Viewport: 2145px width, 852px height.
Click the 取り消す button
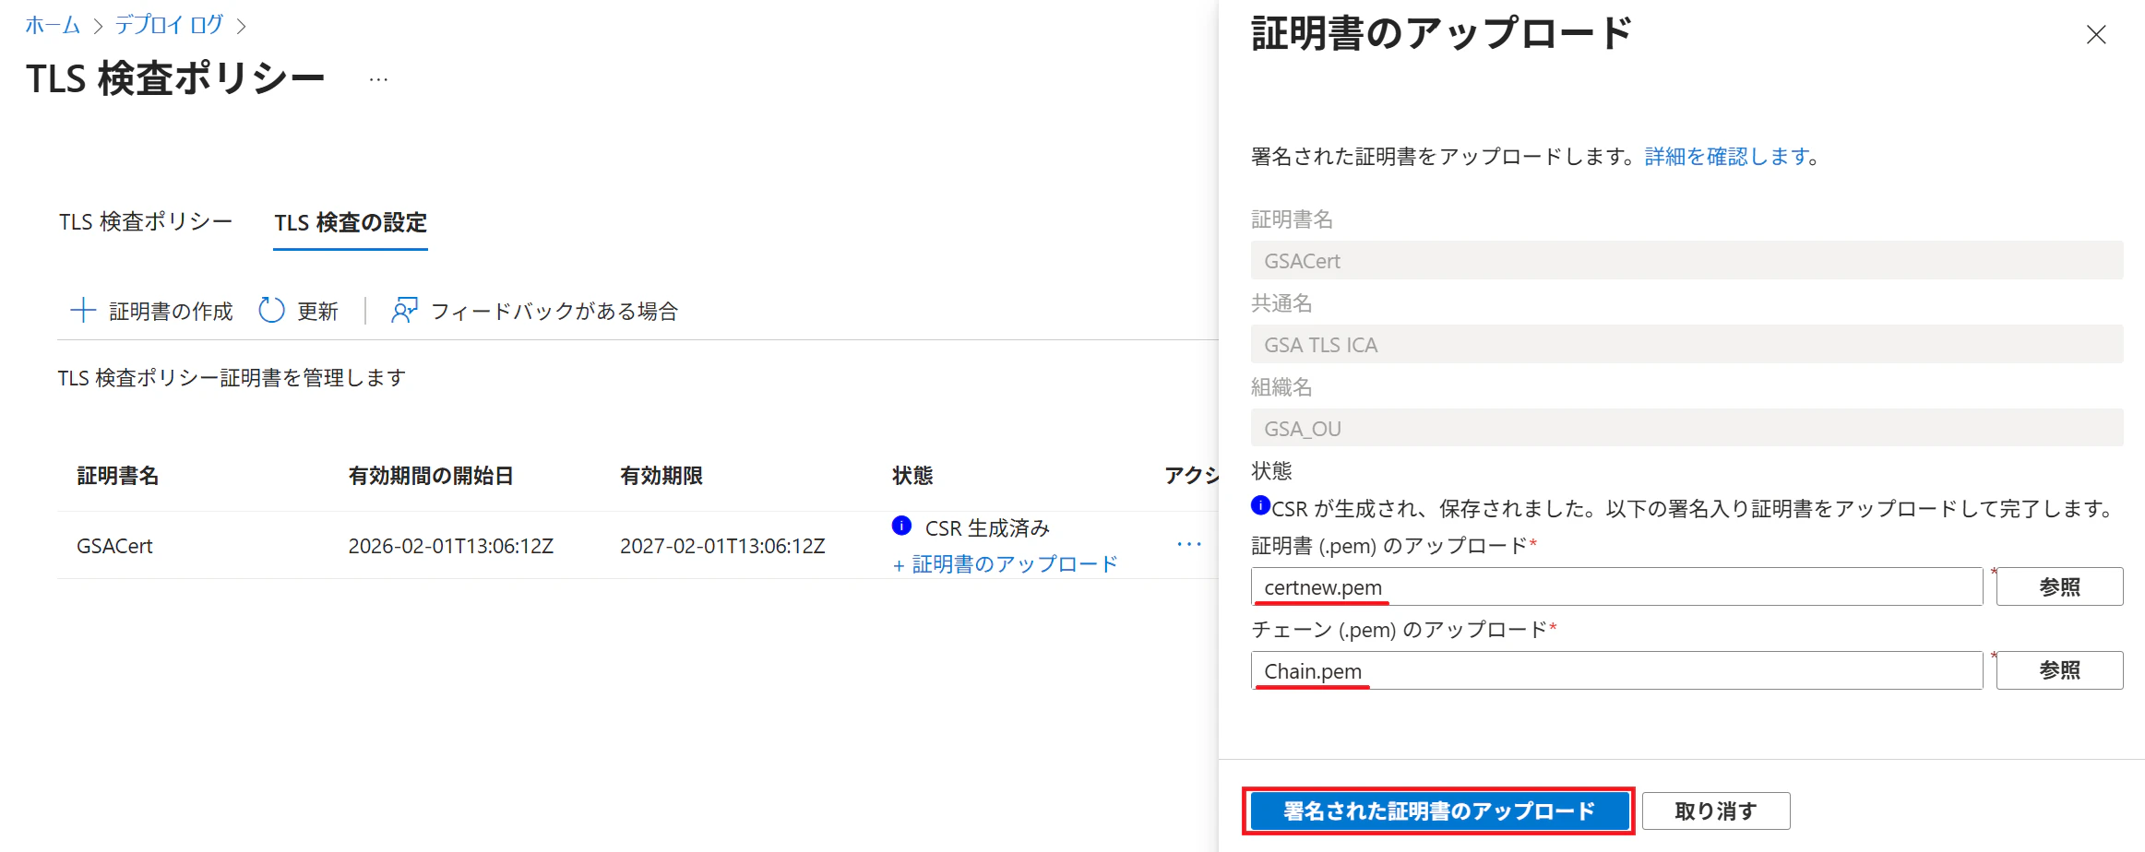(1716, 811)
